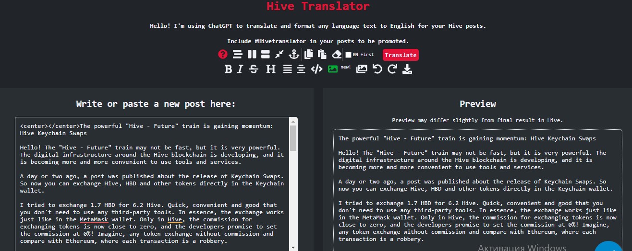Click the Hive Translator title

[318, 6]
